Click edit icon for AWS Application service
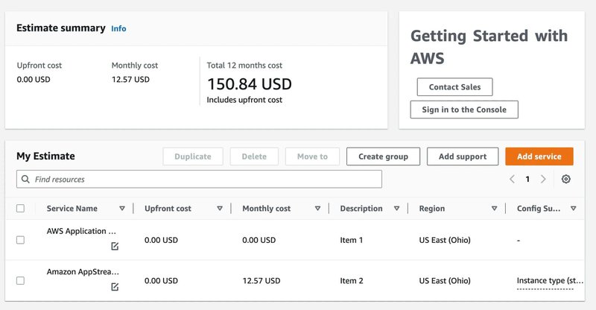The width and height of the screenshot is (596, 310). (115, 246)
